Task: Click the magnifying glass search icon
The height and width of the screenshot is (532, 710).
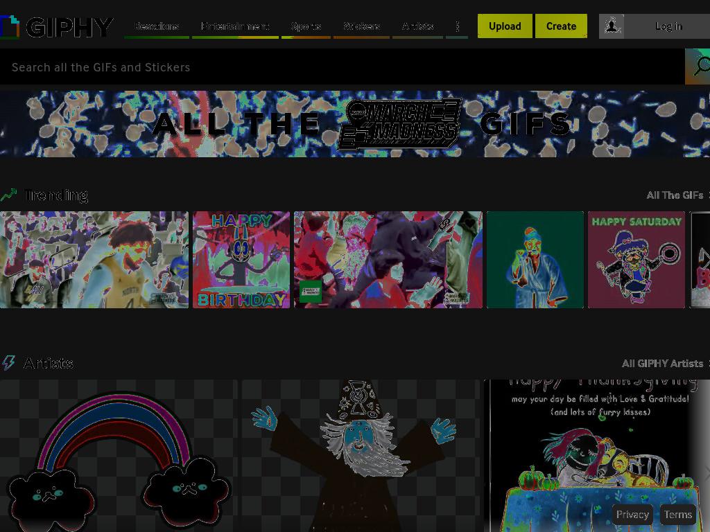Action: (698, 66)
